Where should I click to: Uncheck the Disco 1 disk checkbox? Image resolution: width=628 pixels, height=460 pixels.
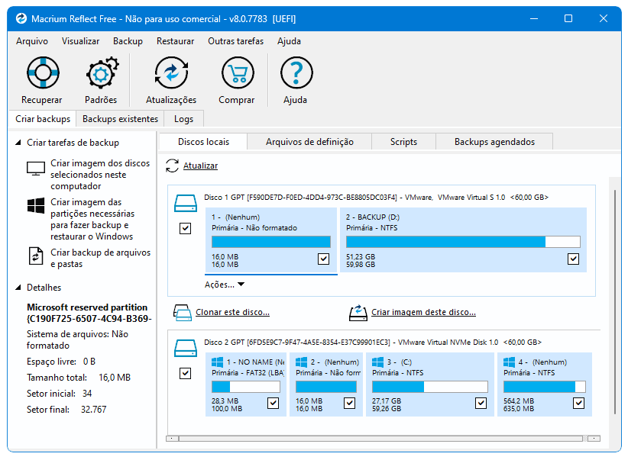coord(185,228)
